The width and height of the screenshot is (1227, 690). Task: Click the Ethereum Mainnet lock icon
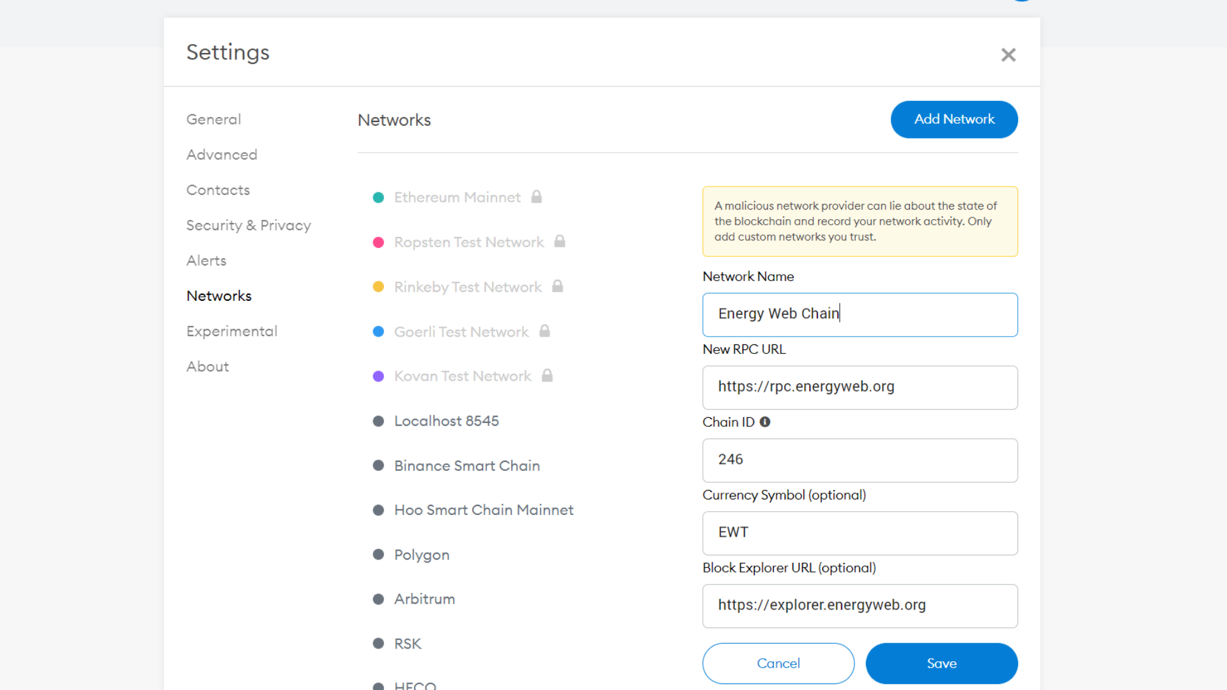pyautogui.click(x=537, y=196)
